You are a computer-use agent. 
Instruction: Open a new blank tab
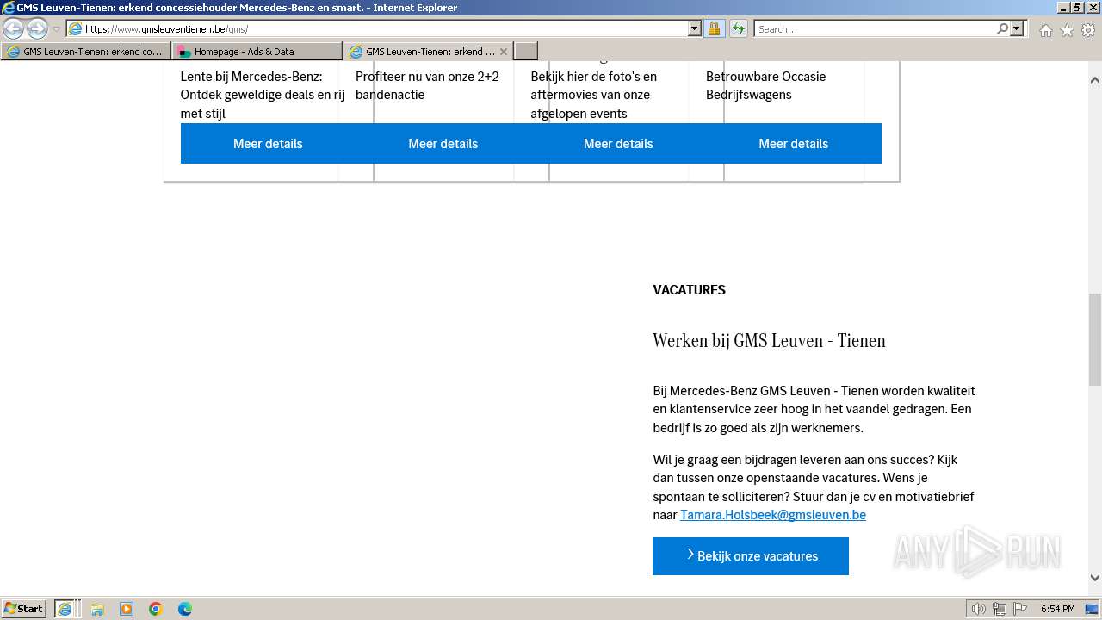coord(526,52)
